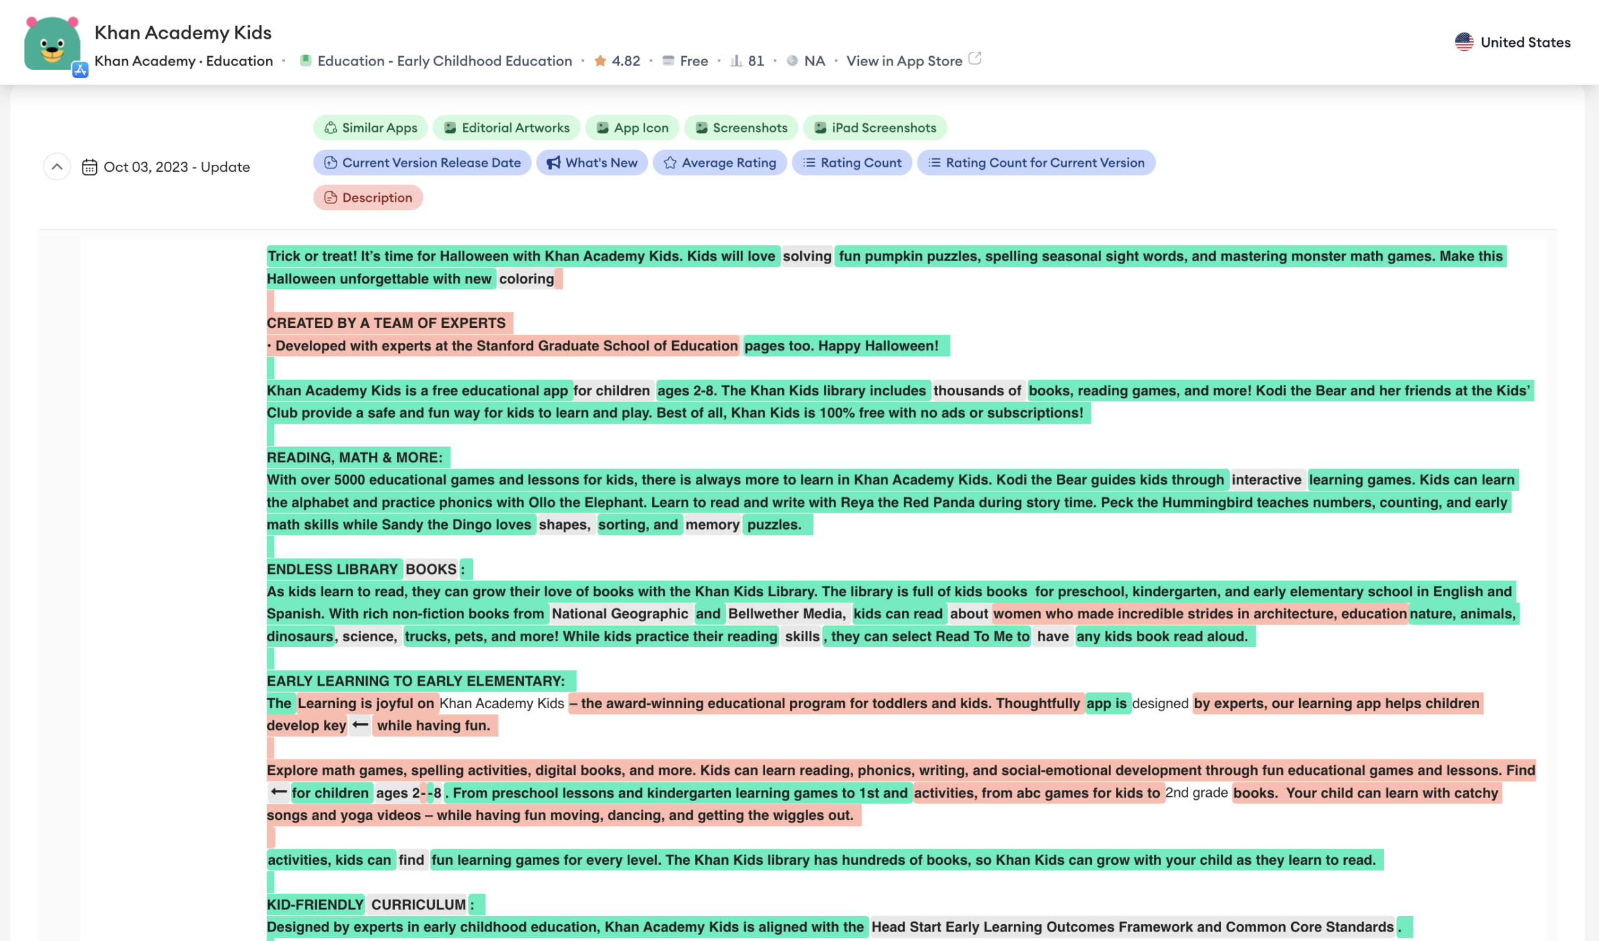Click the Free price label

[x=693, y=61]
